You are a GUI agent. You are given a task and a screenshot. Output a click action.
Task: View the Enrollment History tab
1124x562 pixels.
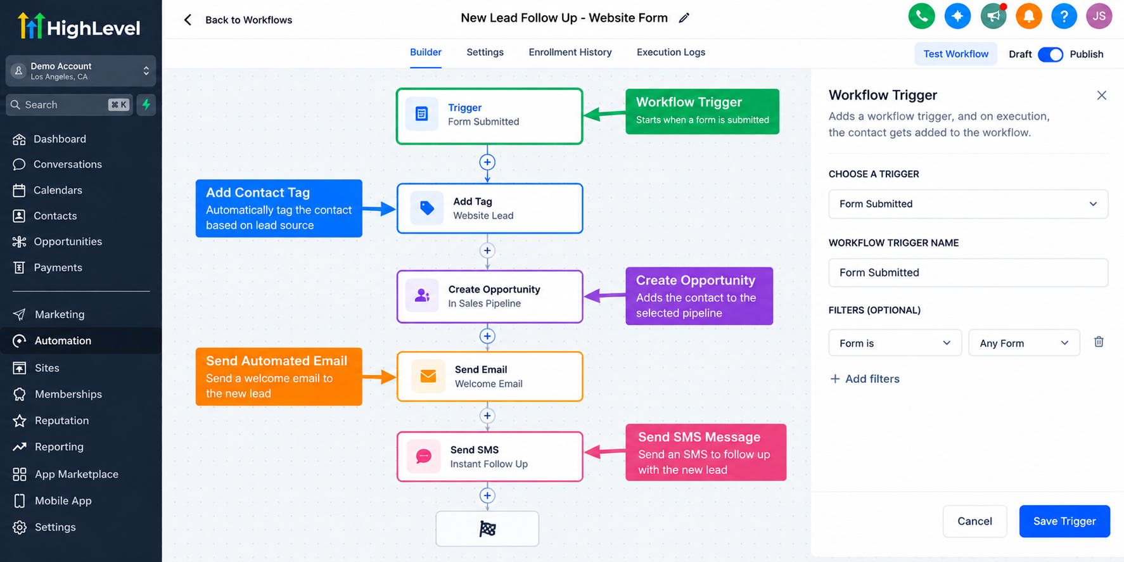570,53
